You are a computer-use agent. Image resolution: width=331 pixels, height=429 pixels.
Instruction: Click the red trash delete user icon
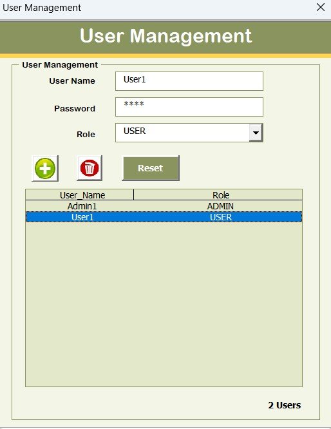(x=90, y=168)
